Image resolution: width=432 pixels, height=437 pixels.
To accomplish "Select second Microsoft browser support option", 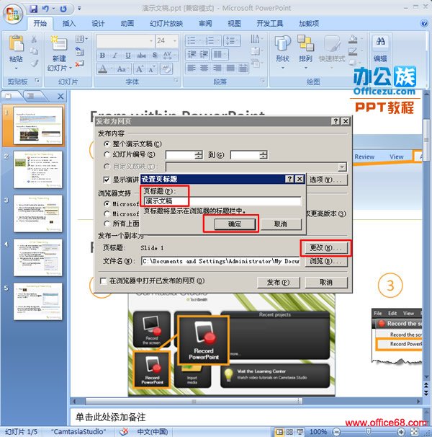I will [x=107, y=213].
